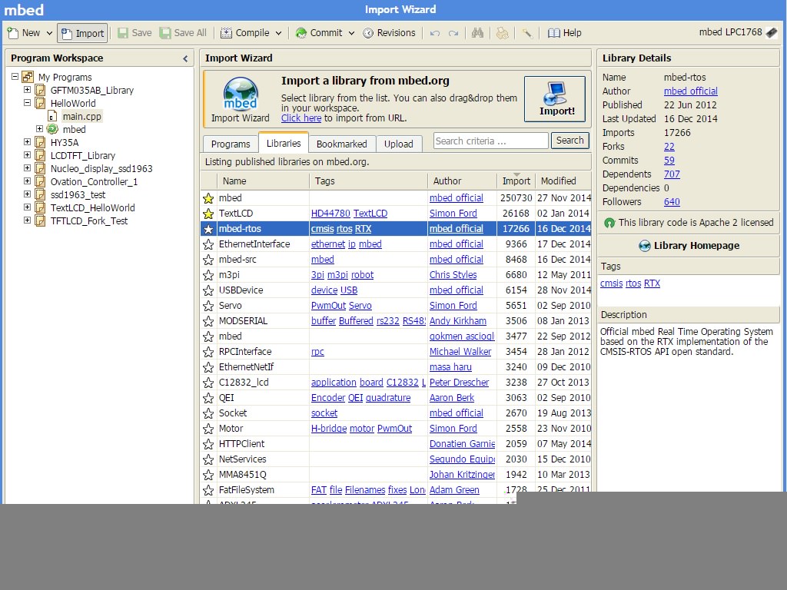787x590 pixels.
Task: Switch to the Bookmarked tab
Action: 342,144
